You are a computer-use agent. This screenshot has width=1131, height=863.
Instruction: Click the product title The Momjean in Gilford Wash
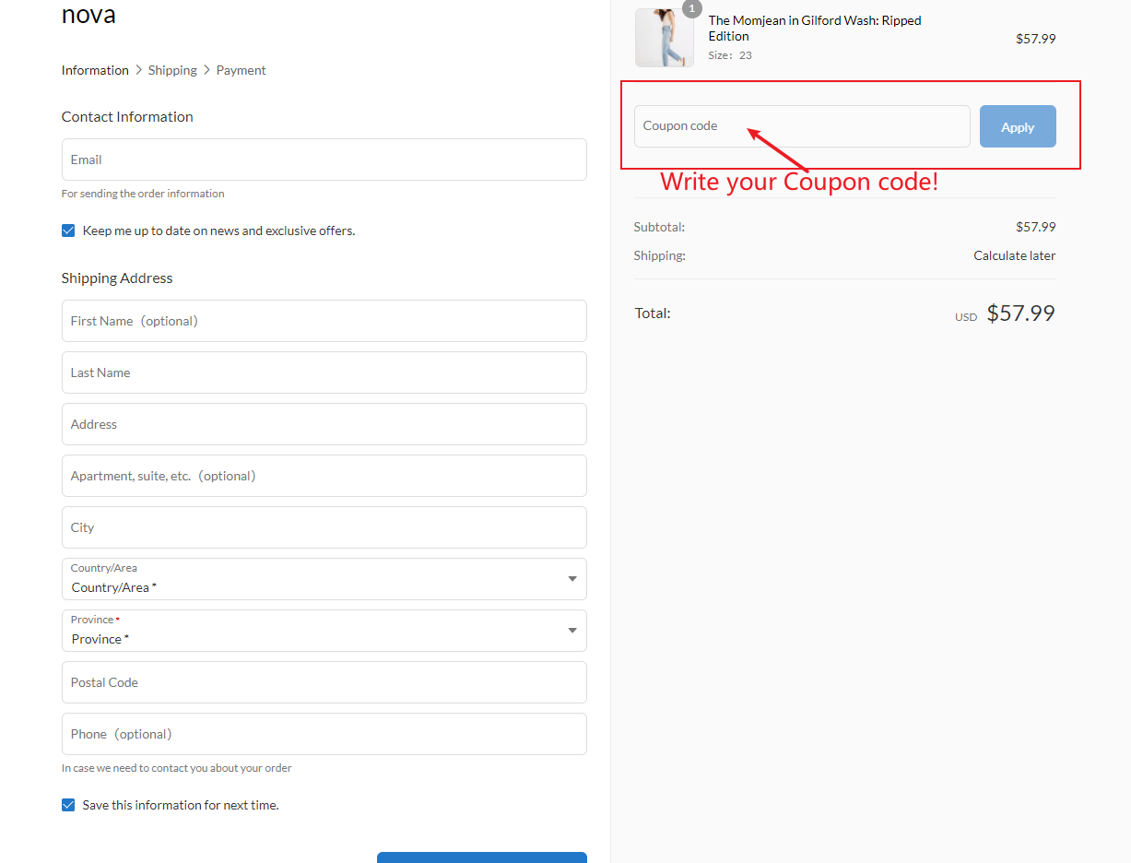815,29
